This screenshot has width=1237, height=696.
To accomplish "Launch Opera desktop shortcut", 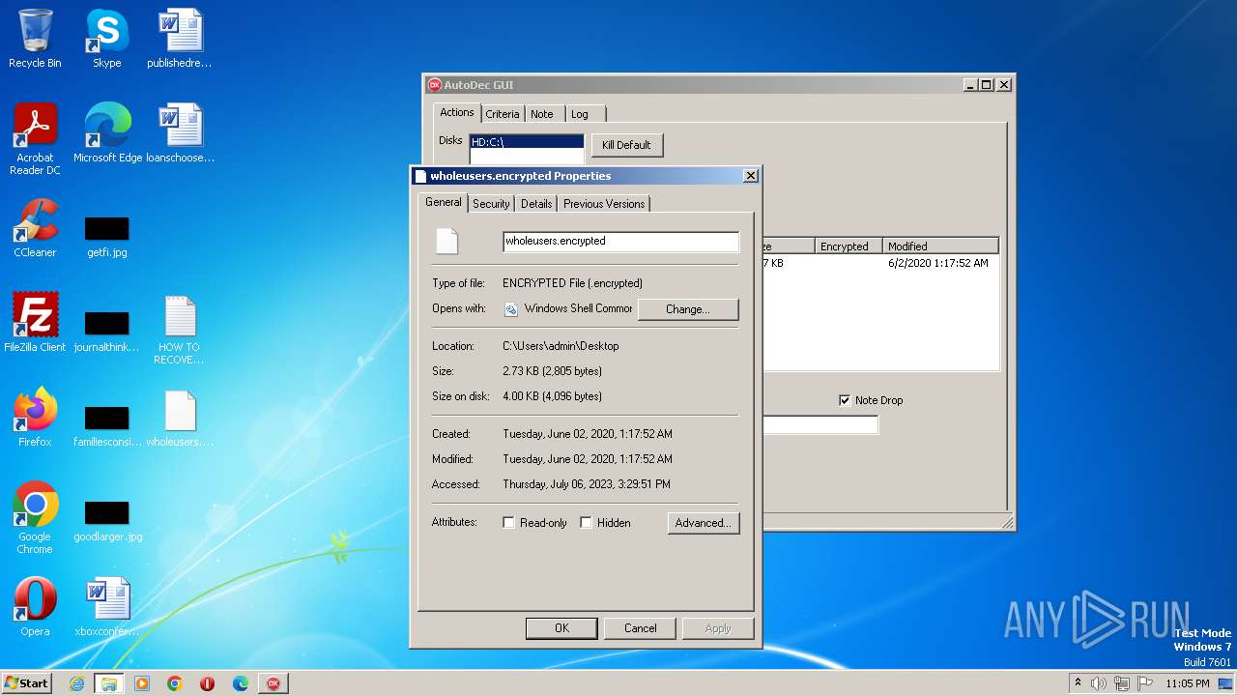I will [x=35, y=607].
